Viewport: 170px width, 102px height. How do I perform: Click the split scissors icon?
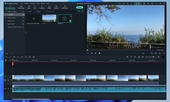(x=18, y=57)
